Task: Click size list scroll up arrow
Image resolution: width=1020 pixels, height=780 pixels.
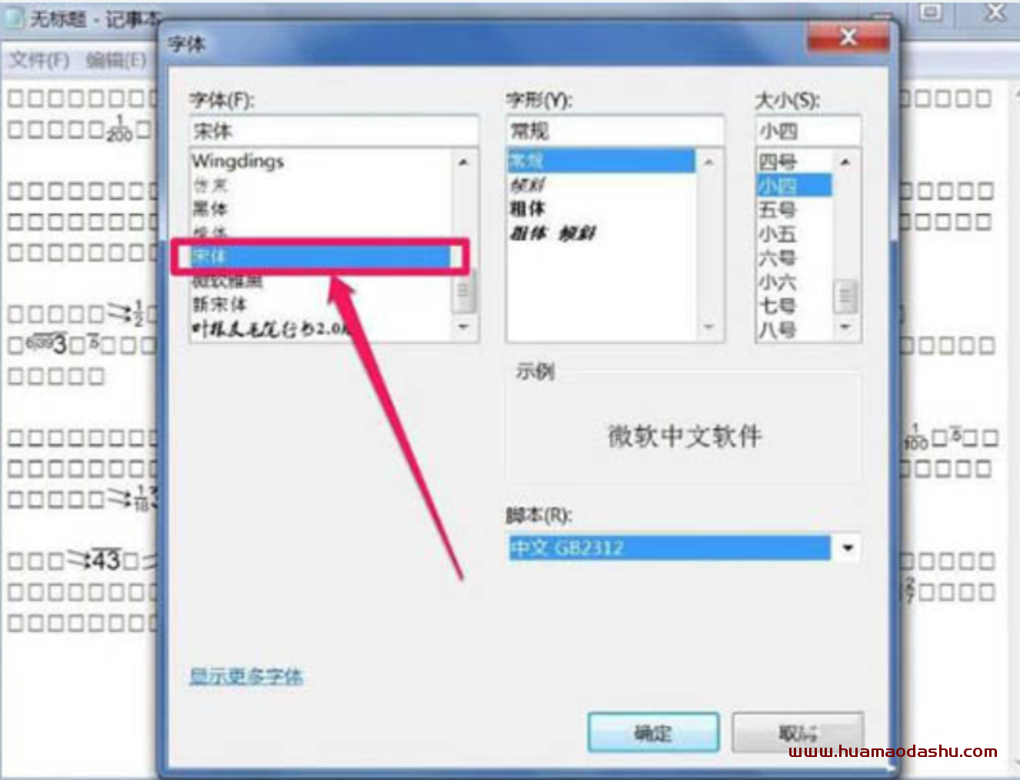Action: coord(845,162)
